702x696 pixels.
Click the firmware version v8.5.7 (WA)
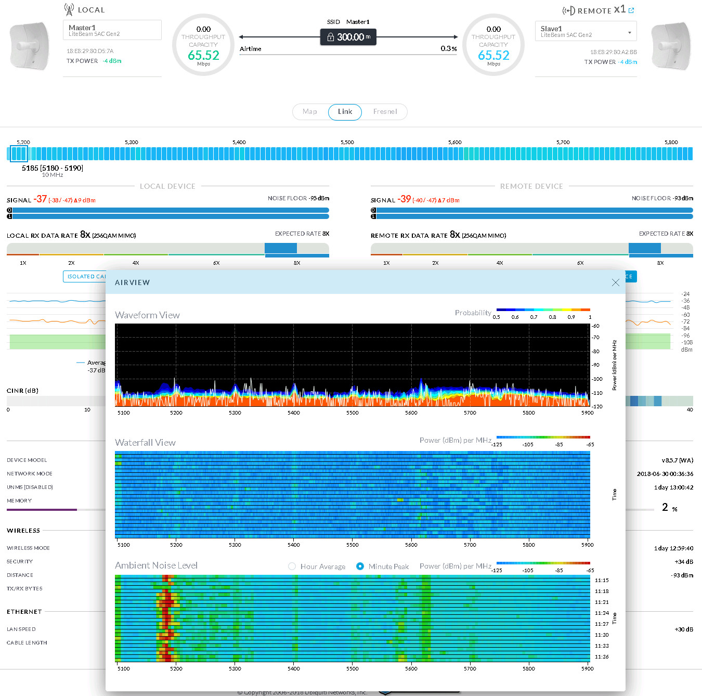[x=678, y=460]
